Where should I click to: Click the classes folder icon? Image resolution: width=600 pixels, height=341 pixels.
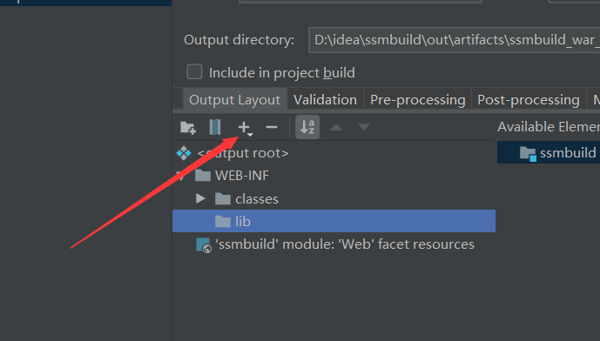pos(223,198)
